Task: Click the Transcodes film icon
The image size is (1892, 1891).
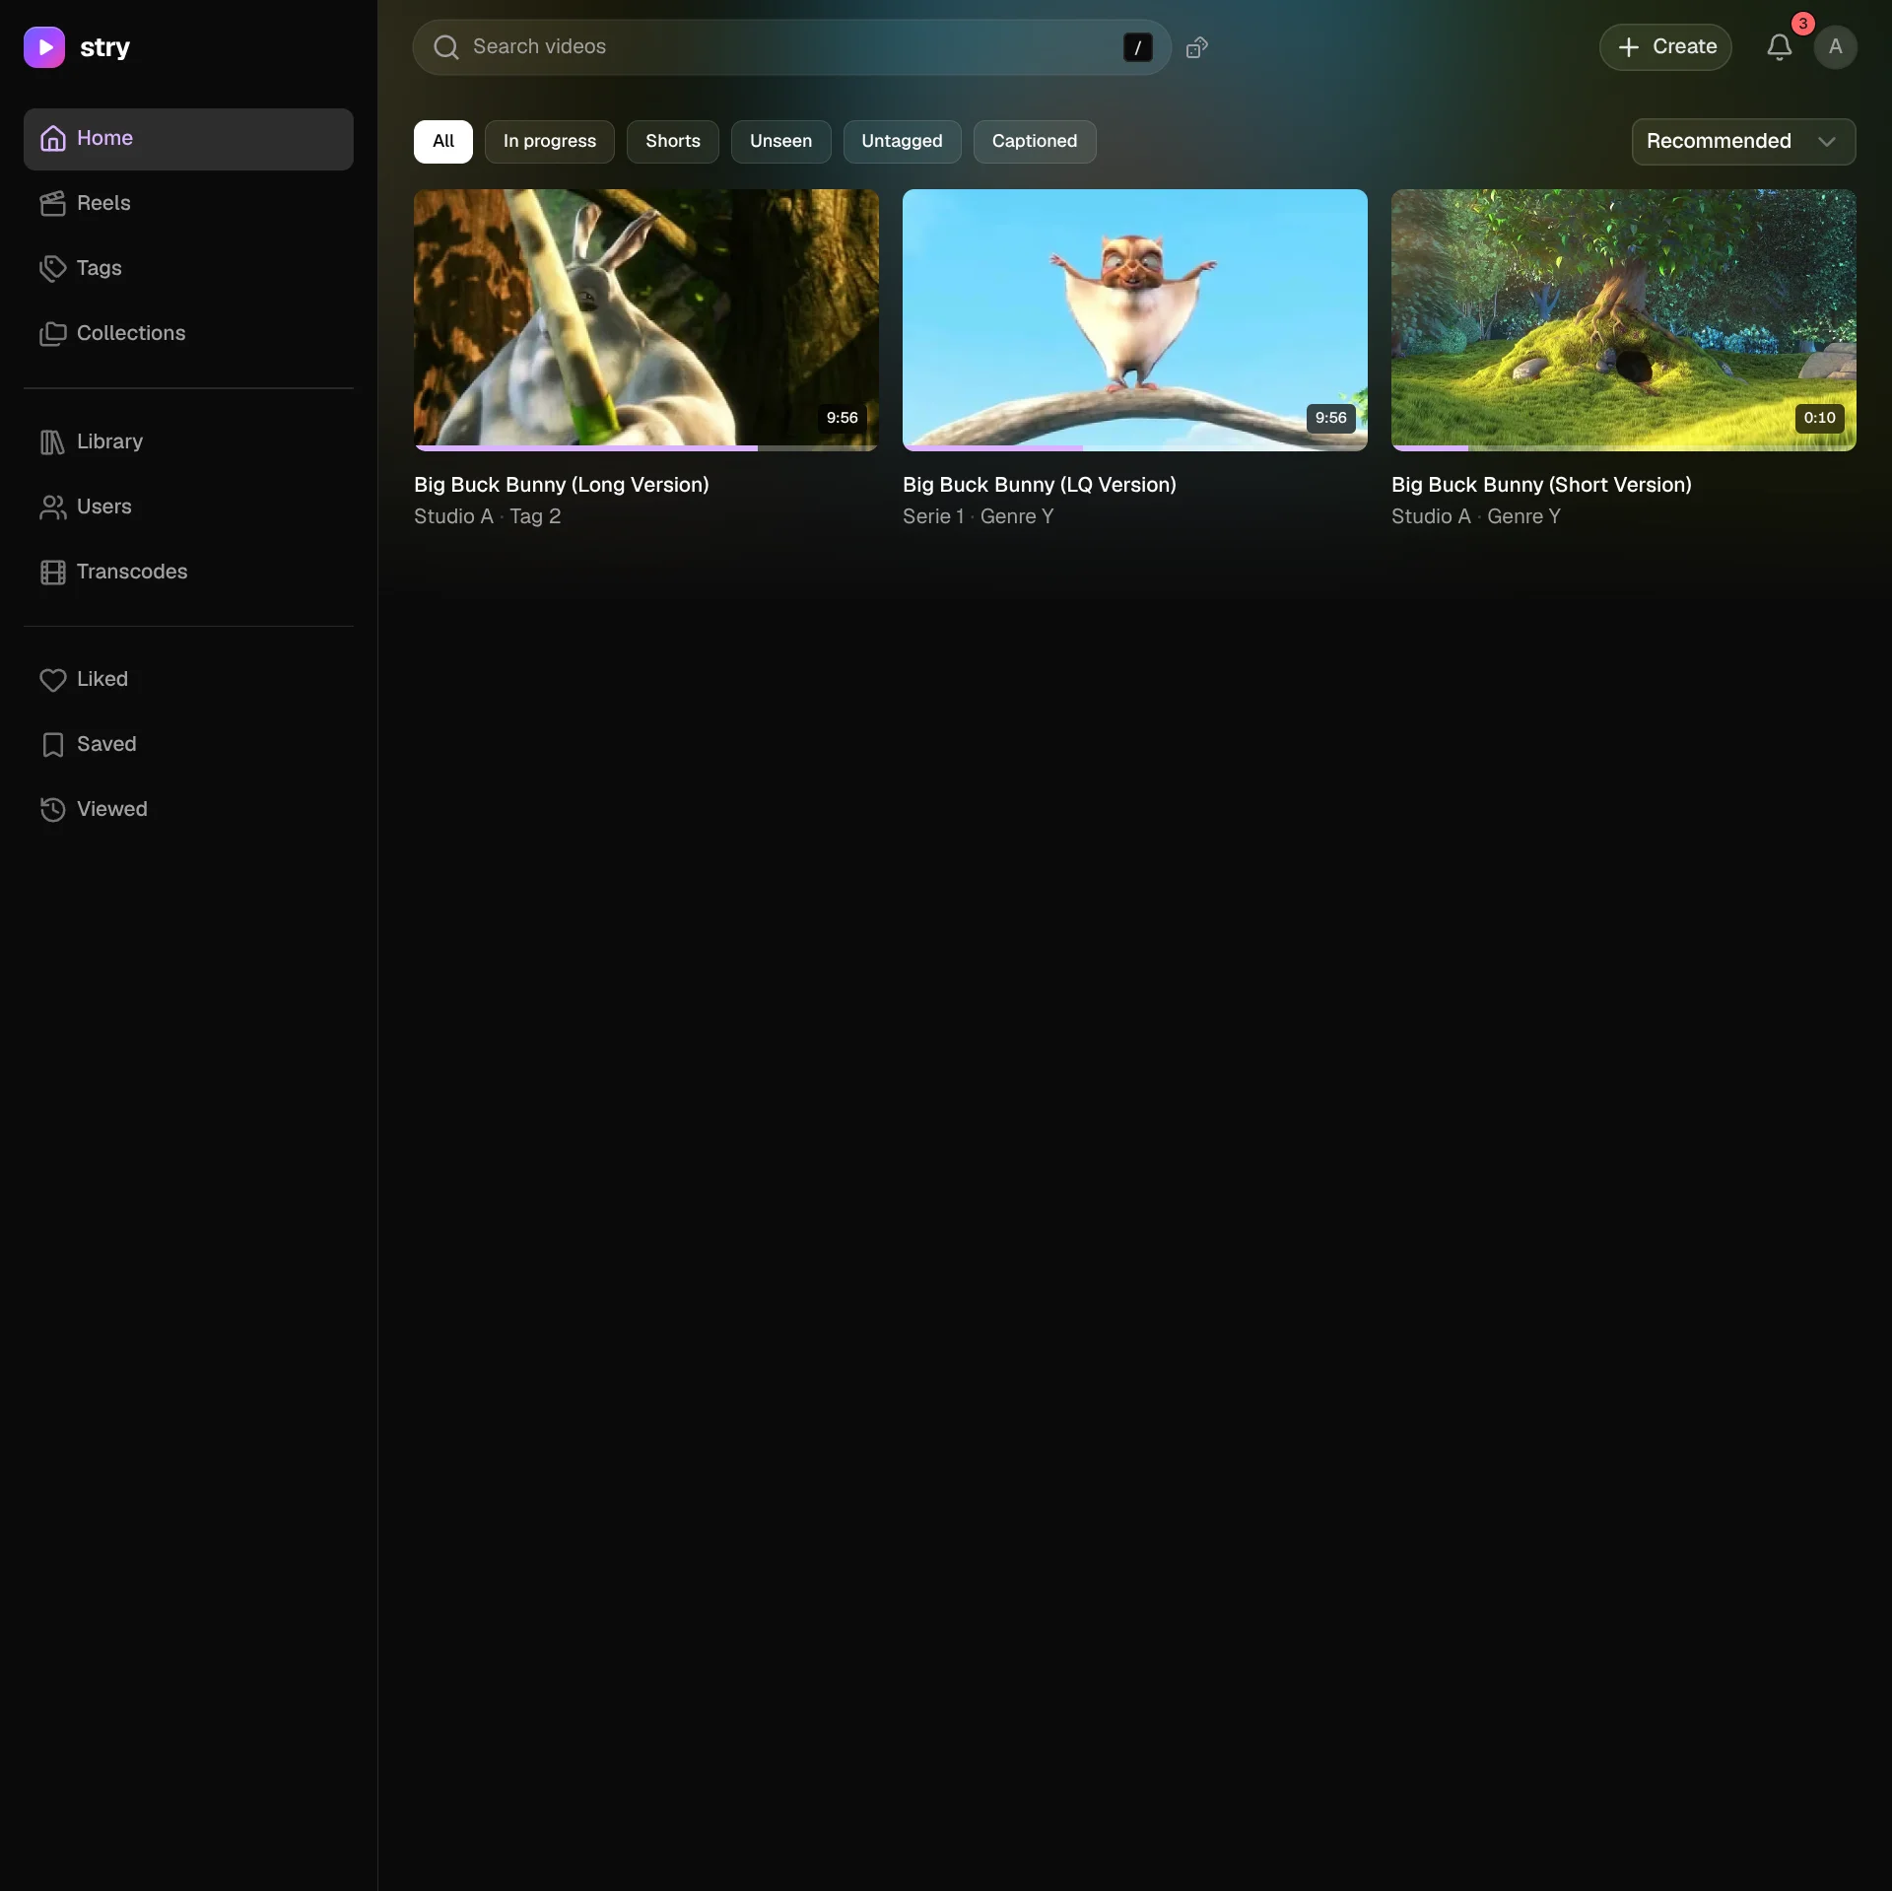Action: point(52,573)
